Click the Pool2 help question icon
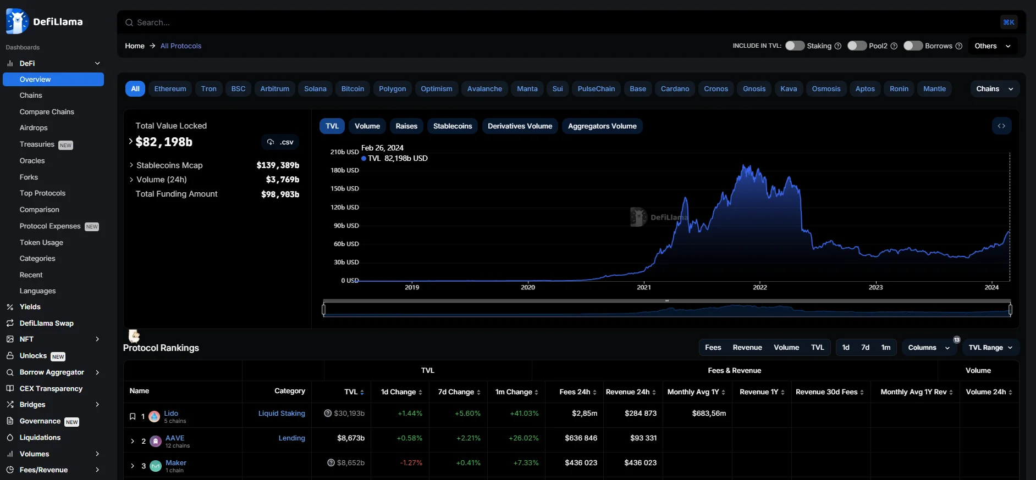1036x480 pixels. (894, 46)
